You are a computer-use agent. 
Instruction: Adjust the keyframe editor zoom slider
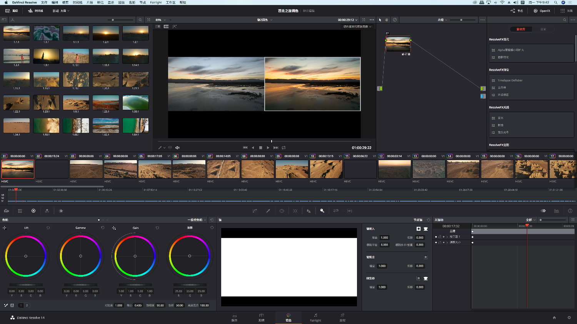point(553,220)
